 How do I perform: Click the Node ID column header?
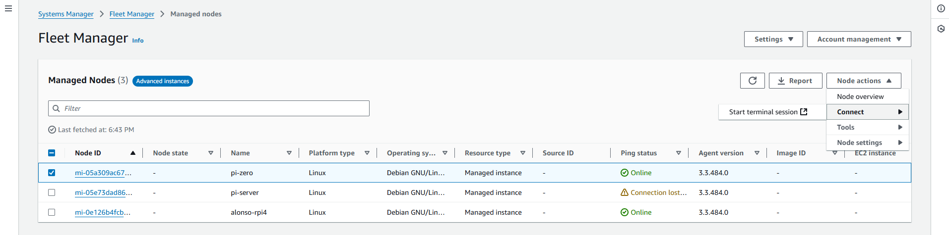tap(88, 153)
